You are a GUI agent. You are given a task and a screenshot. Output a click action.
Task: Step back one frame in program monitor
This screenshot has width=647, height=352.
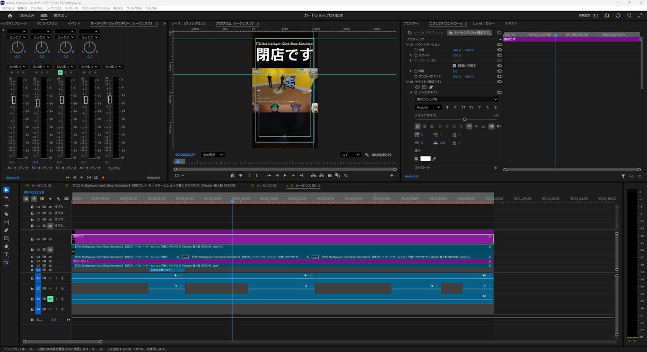[277, 175]
